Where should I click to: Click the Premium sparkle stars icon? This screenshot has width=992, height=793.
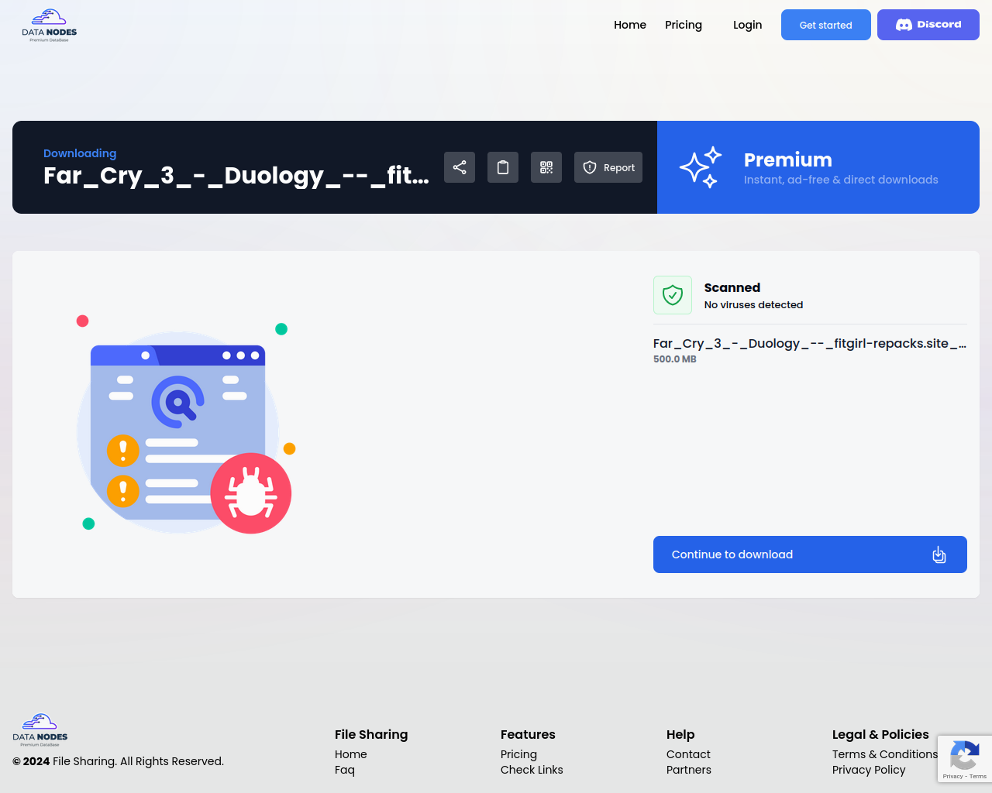coord(701,167)
